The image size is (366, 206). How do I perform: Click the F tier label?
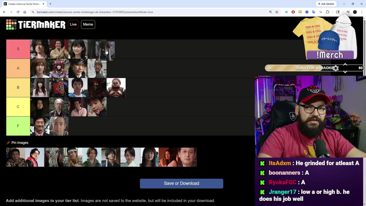[x=18, y=126]
